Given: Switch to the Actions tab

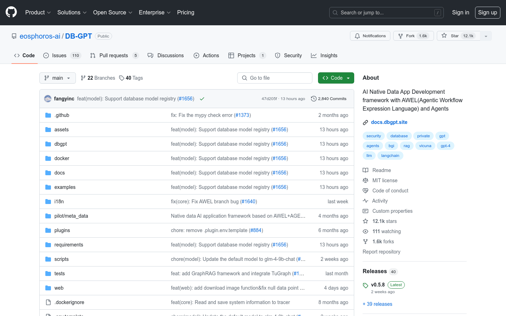Looking at the screenshot, I should click(206, 55).
